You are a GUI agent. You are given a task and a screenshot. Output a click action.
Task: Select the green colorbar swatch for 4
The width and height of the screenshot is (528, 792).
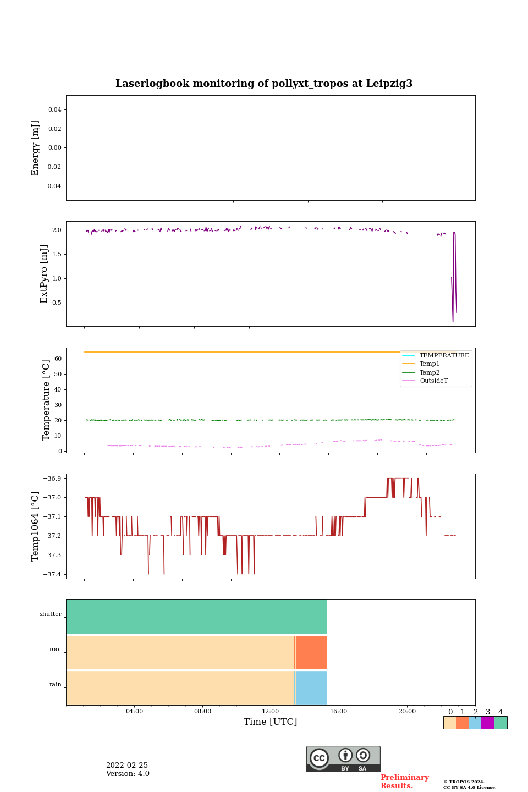pos(501,723)
